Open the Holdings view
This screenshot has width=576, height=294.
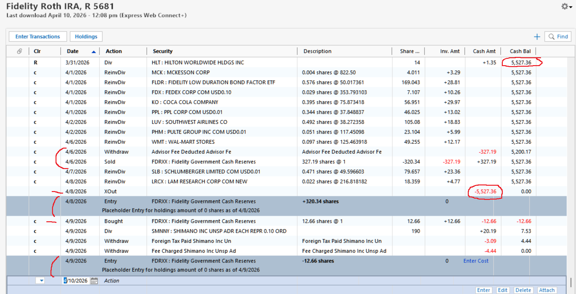[86, 37]
